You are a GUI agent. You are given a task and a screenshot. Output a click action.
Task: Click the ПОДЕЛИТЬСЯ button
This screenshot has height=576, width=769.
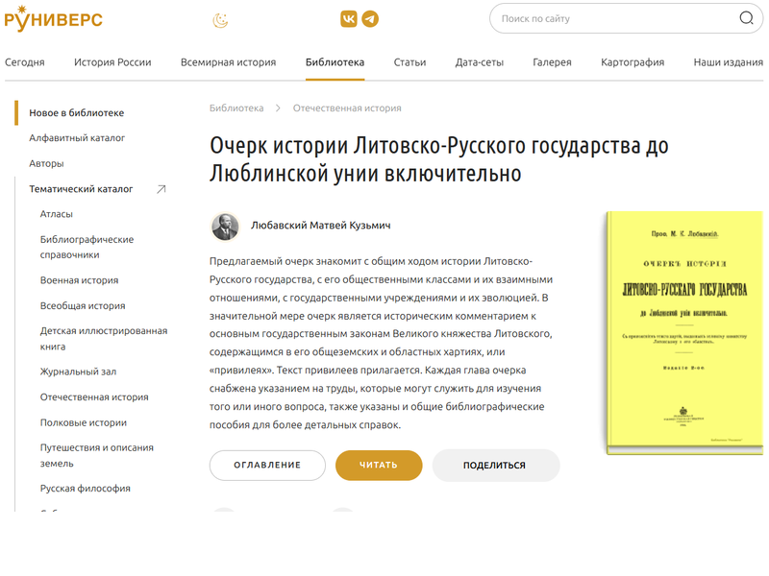496,466
